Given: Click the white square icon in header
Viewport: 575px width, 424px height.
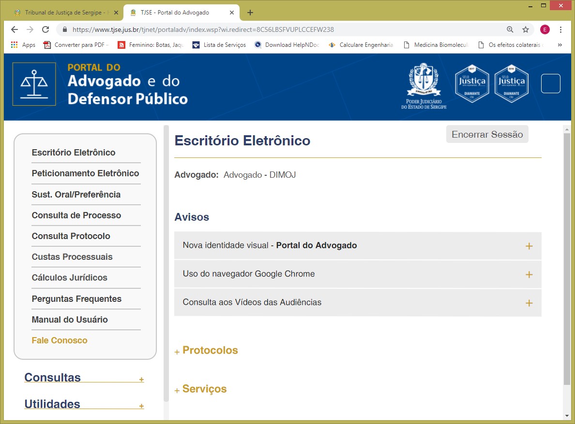Looking at the screenshot, I should coord(550,84).
